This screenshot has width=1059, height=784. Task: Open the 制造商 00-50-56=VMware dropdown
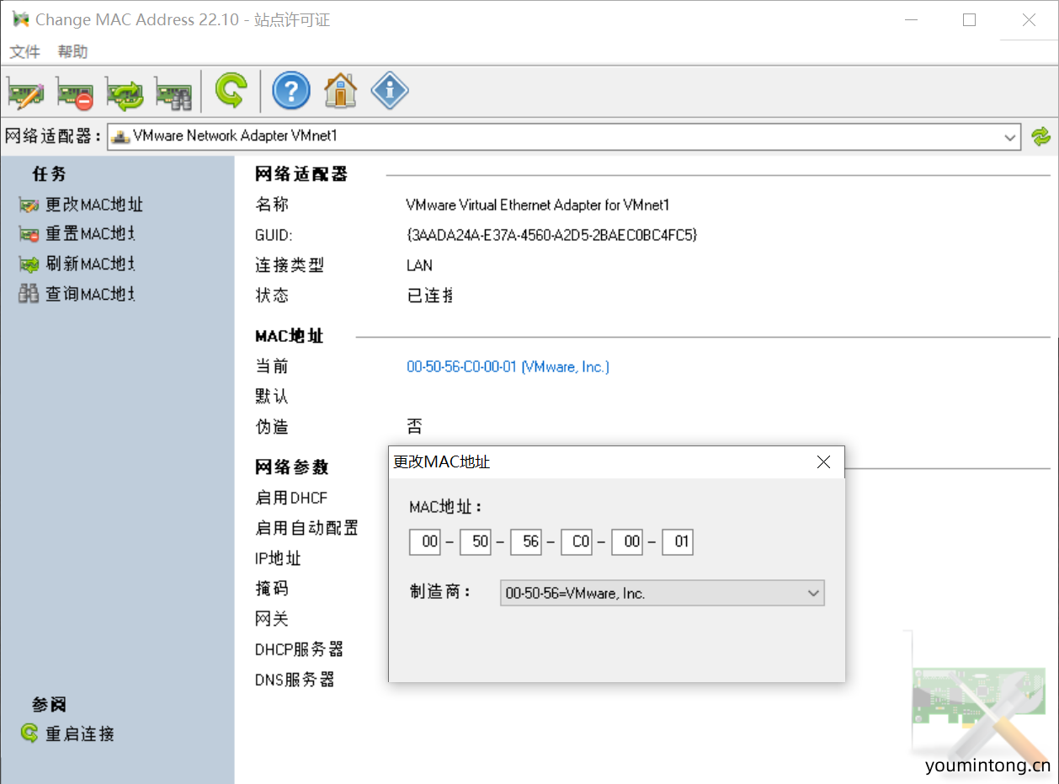pos(663,593)
